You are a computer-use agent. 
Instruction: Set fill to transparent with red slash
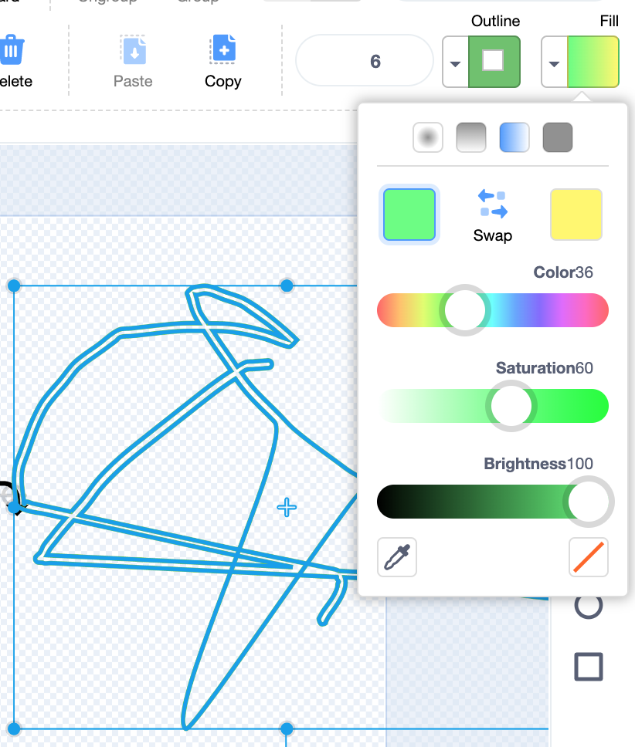tap(589, 557)
